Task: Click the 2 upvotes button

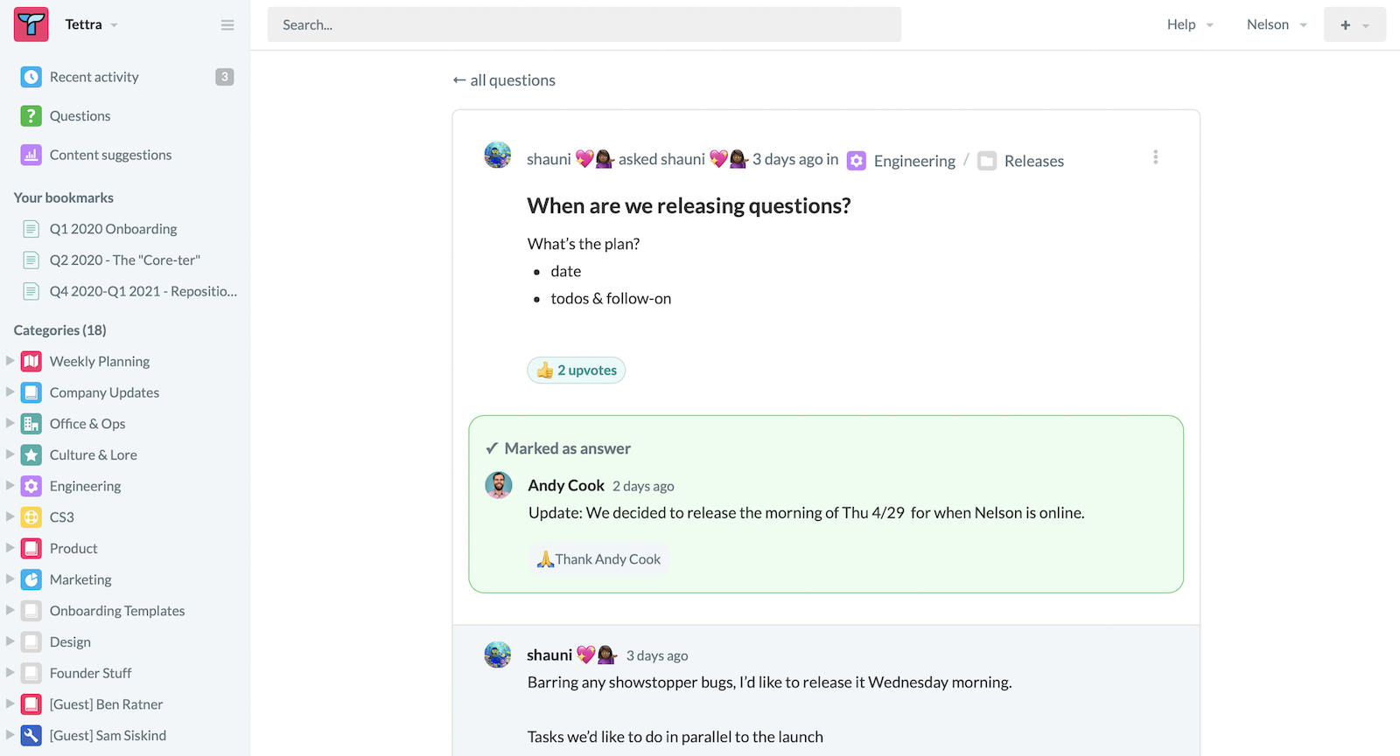Action: (x=577, y=371)
